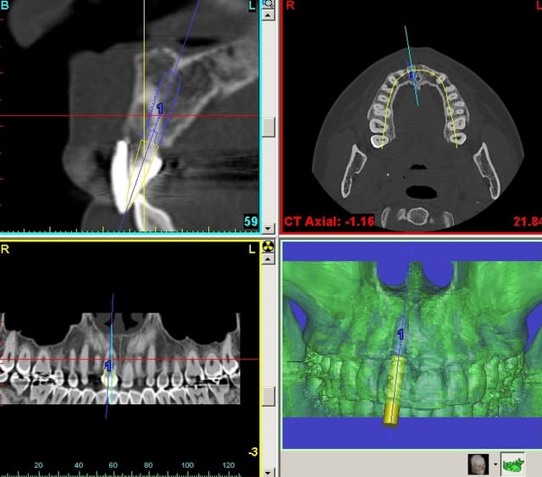Image resolution: width=542 pixels, height=477 pixels.
Task: Click the 21.84 value in axial view
Action: (527, 221)
